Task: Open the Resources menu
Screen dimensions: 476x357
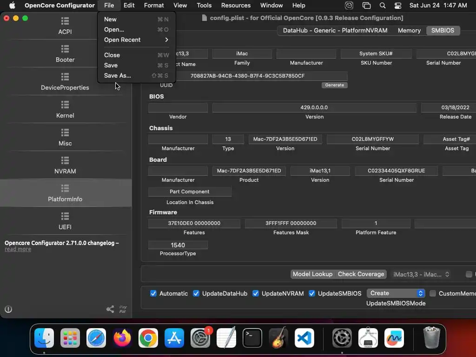Action: click(236, 6)
